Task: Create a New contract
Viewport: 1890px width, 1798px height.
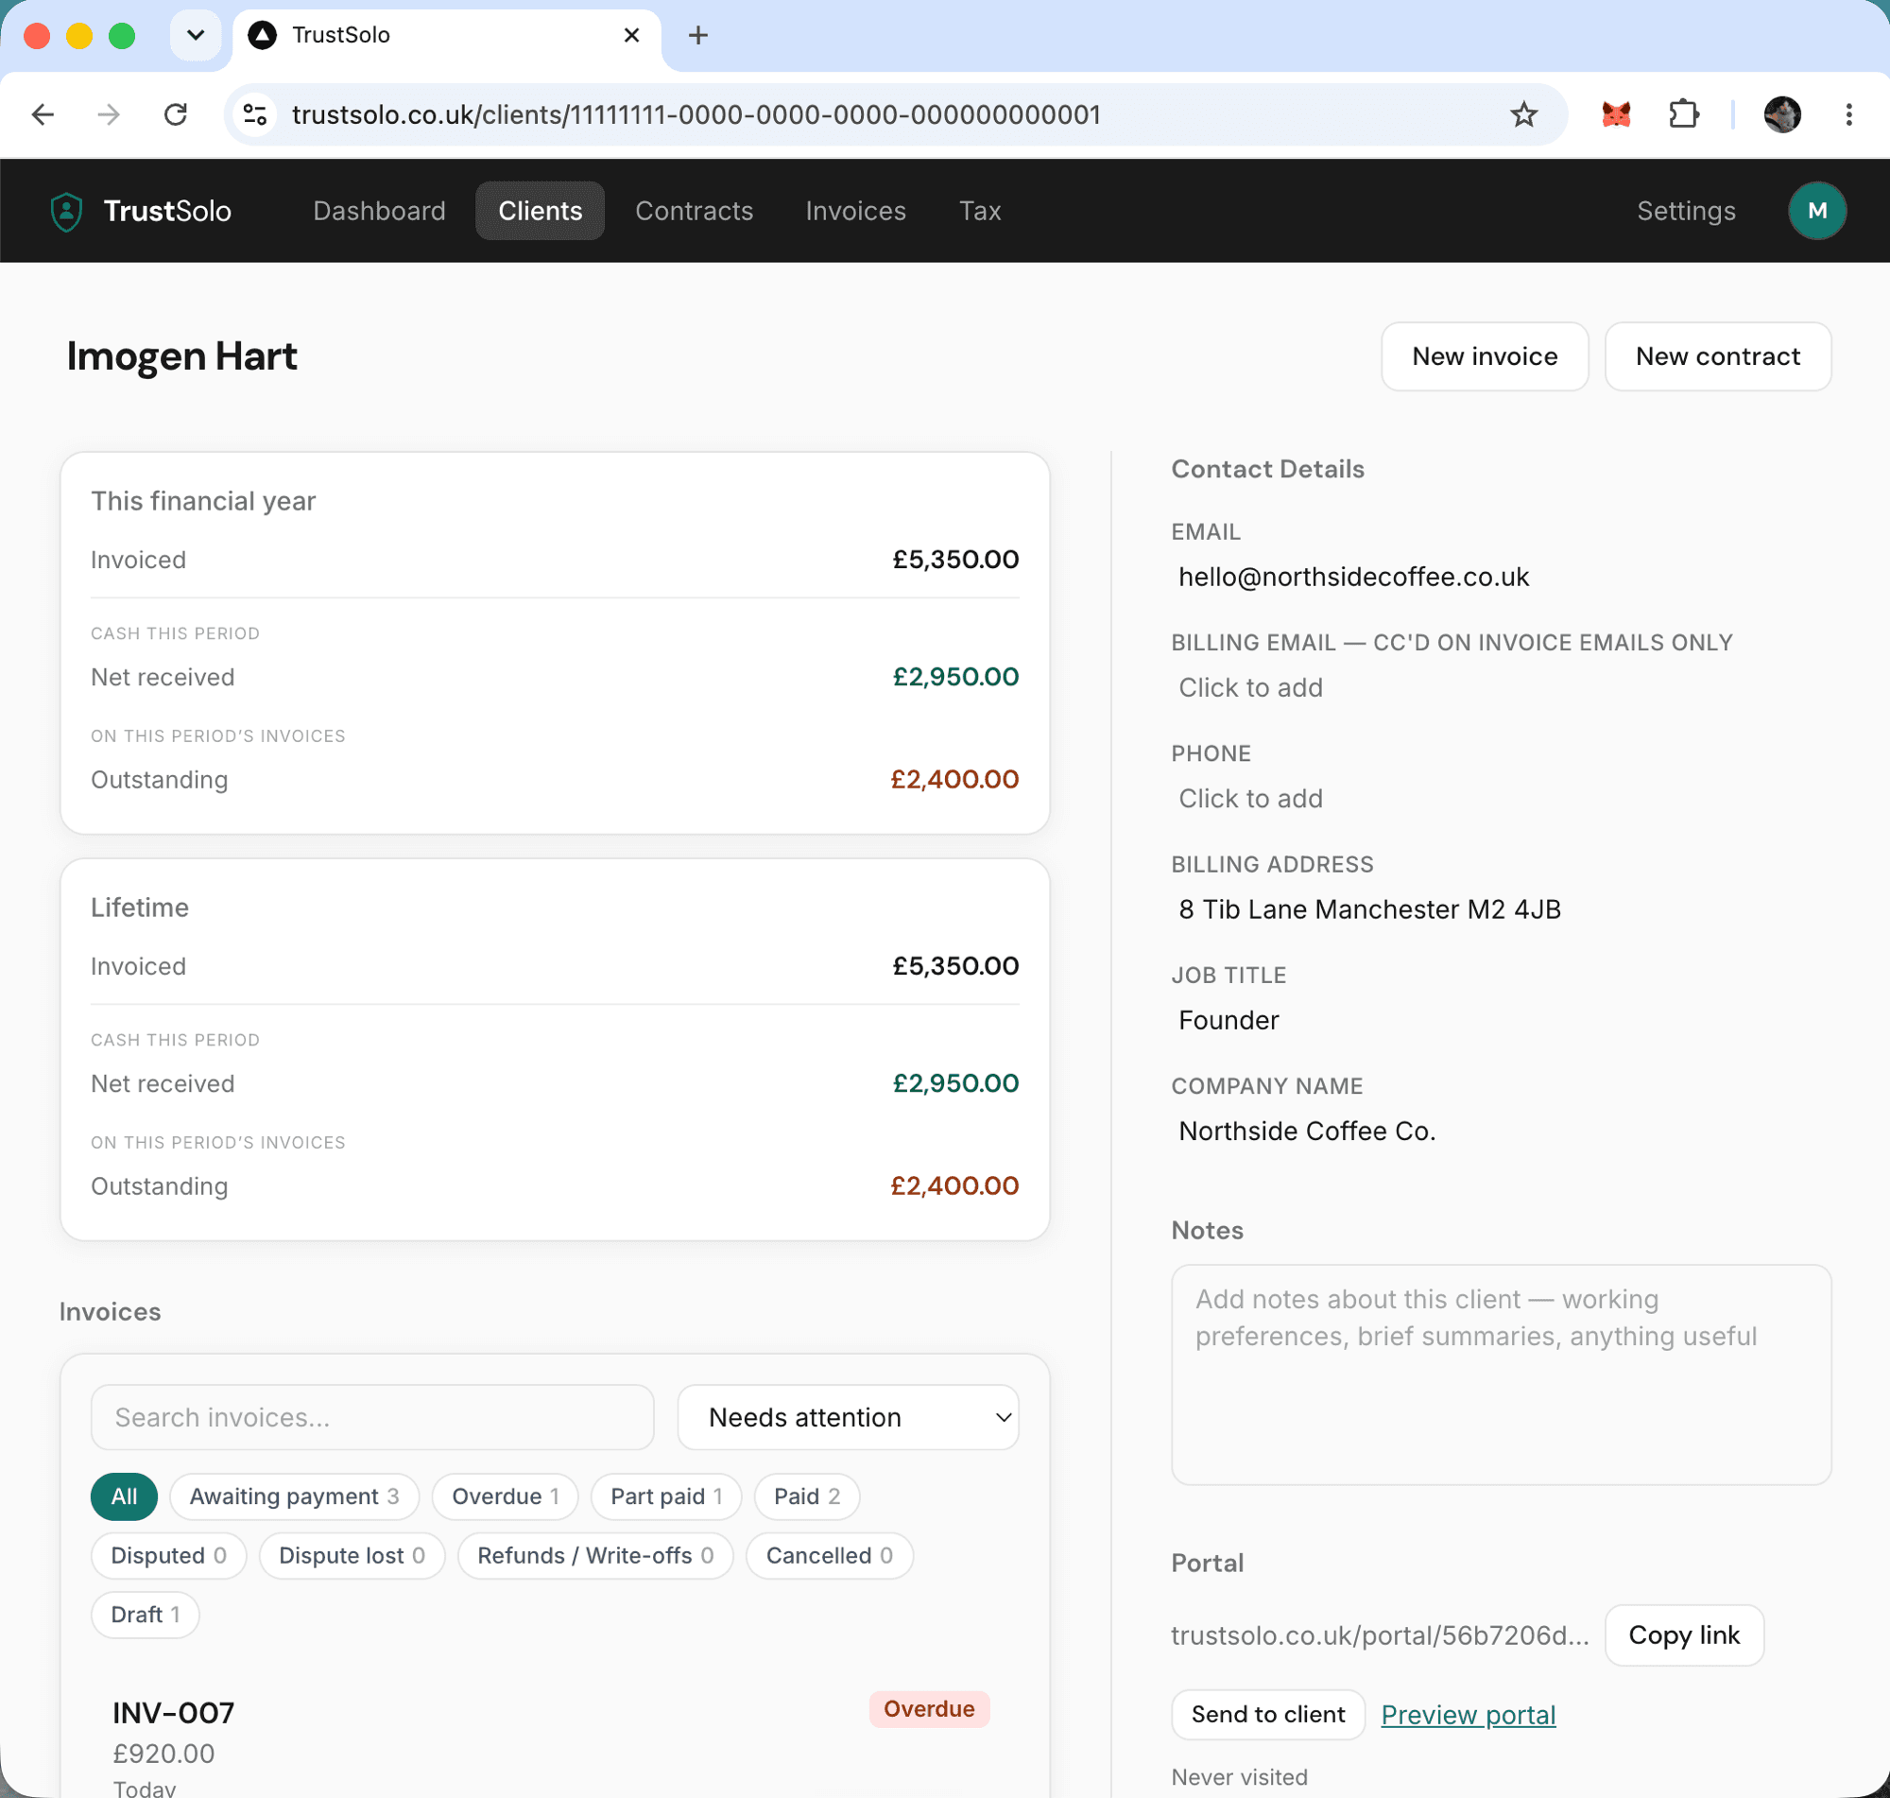Action: point(1717,356)
